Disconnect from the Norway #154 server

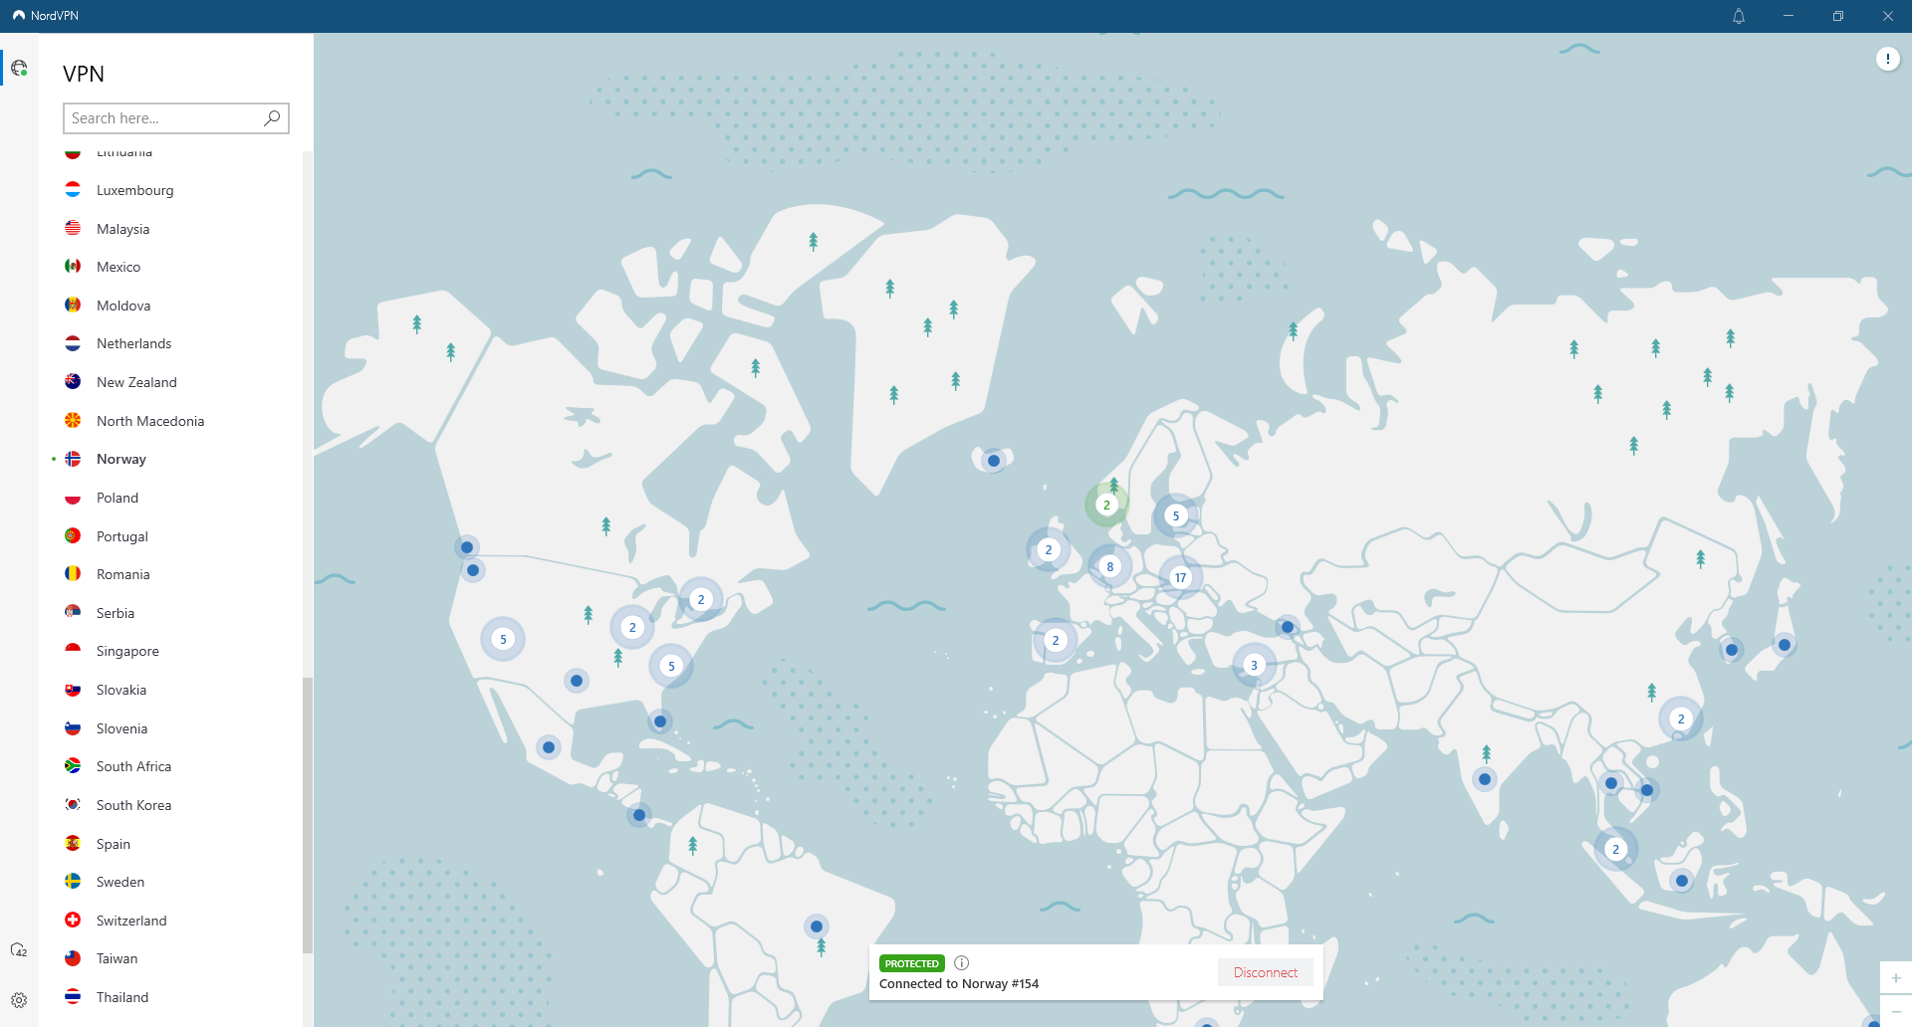pyautogui.click(x=1265, y=972)
